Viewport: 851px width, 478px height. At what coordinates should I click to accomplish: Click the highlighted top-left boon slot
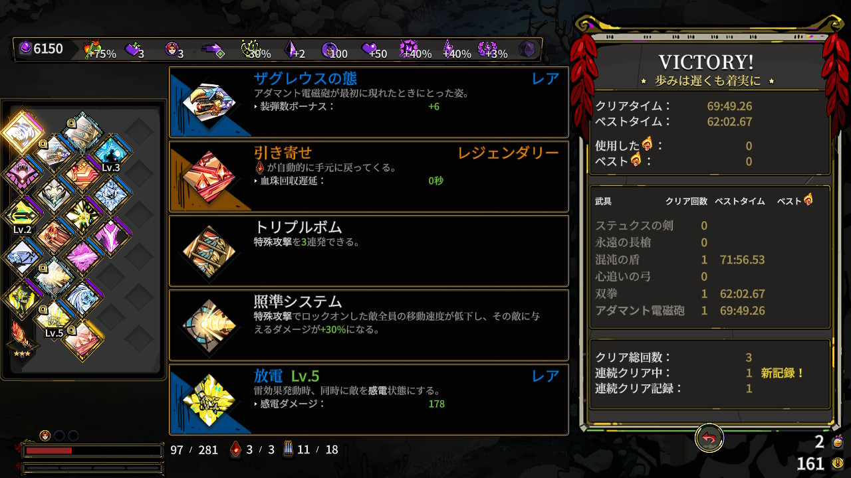click(x=22, y=131)
